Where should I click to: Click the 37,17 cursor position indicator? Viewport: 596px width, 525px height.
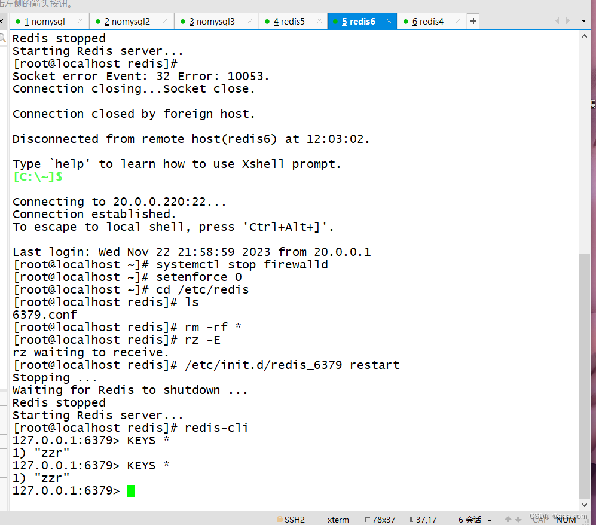[426, 519]
